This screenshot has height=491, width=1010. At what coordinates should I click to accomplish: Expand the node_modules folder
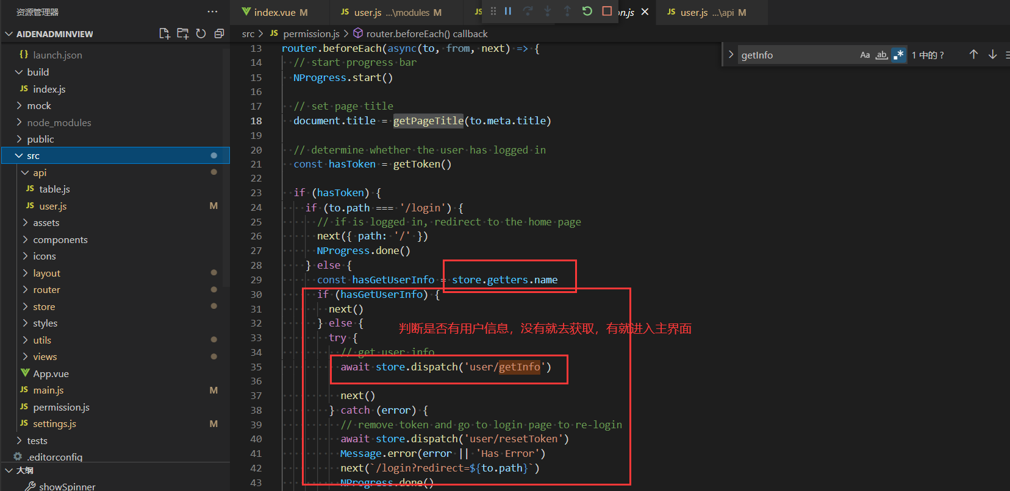pos(59,122)
